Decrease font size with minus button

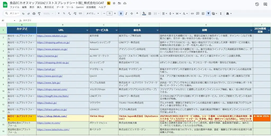[104, 14]
